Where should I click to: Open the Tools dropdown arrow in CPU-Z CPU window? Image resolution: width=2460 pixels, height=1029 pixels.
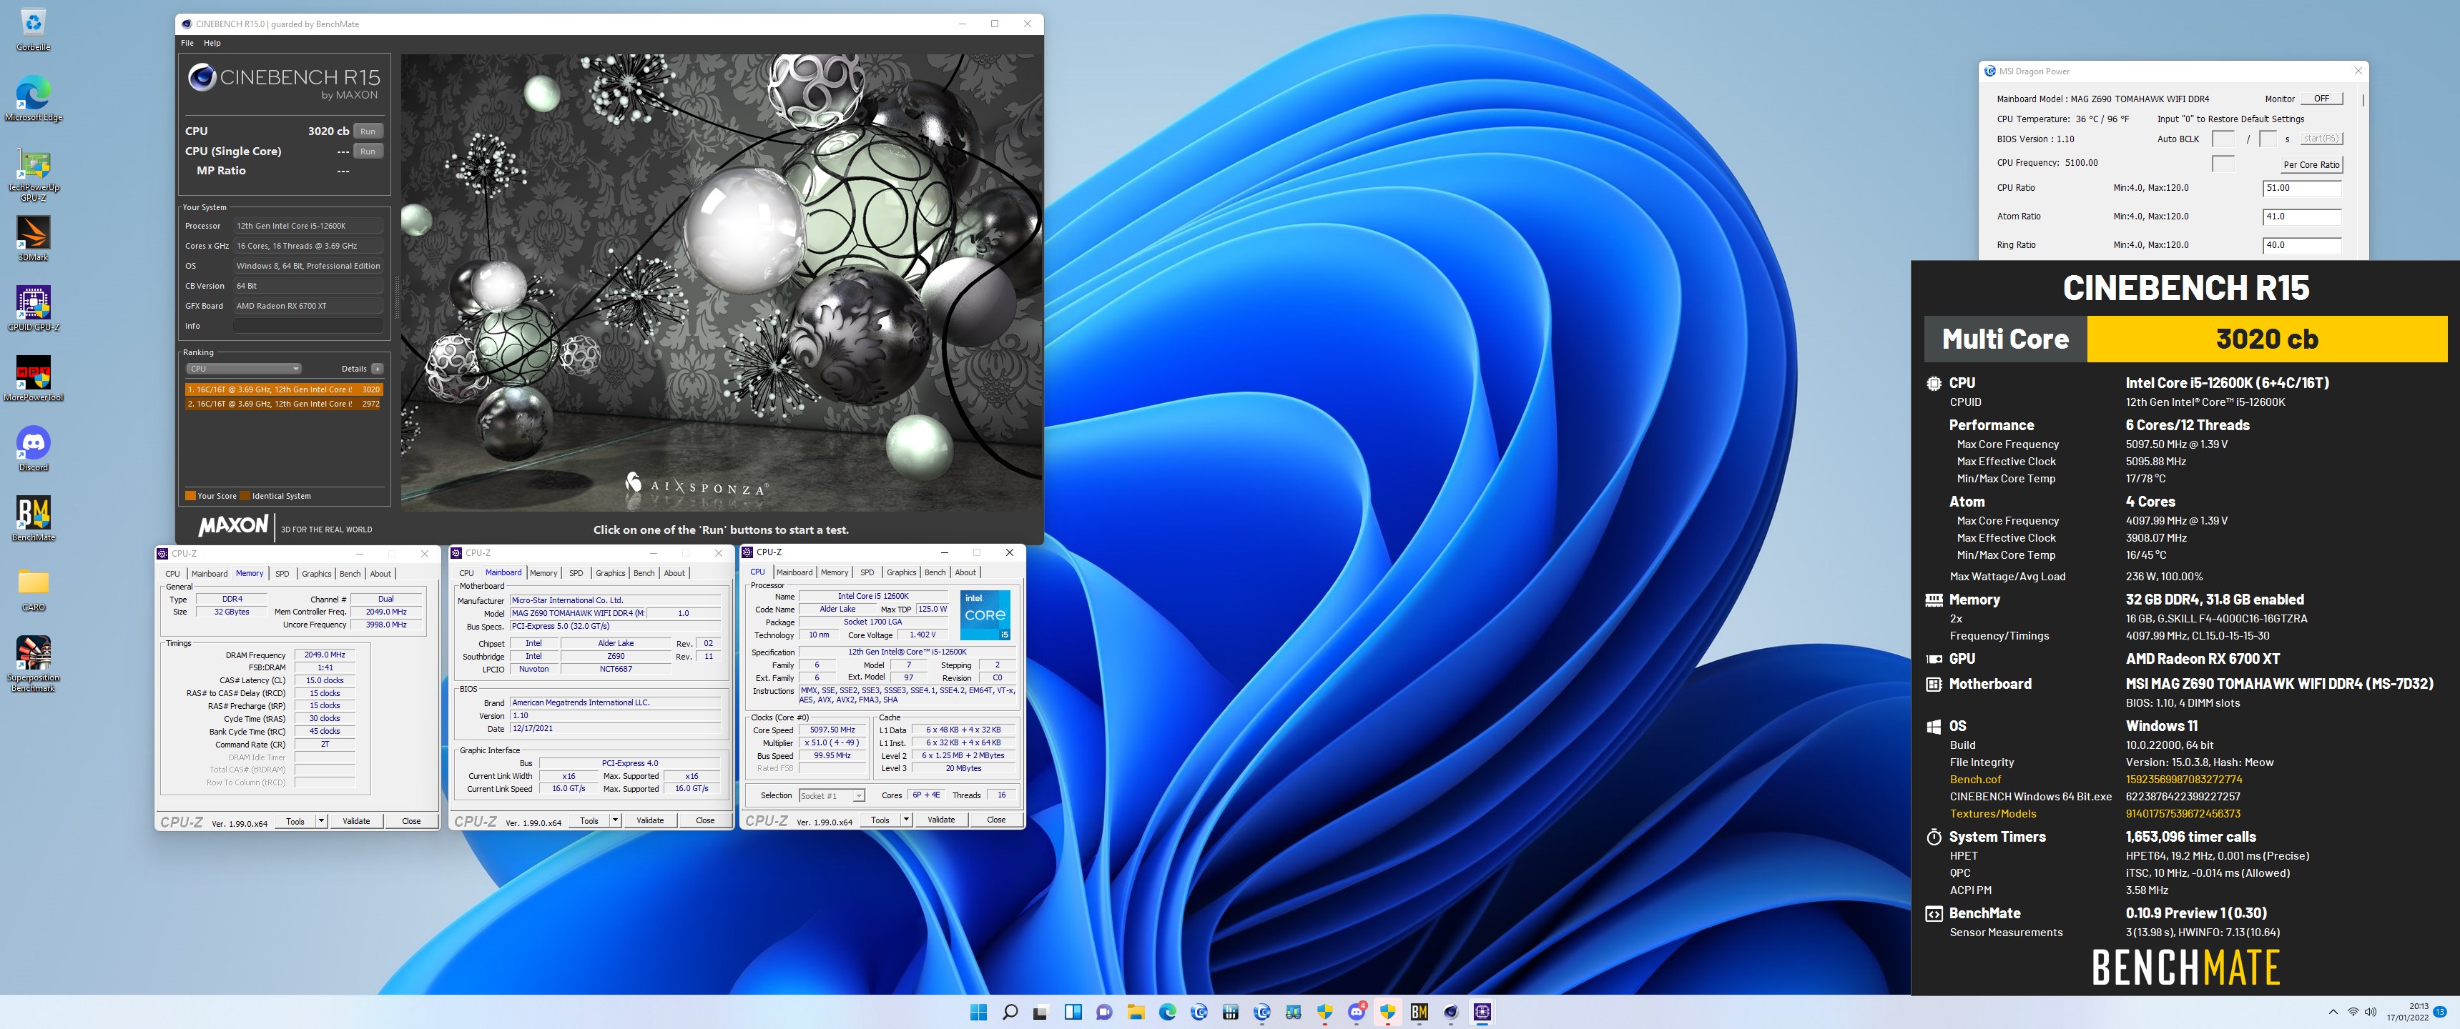tap(906, 820)
